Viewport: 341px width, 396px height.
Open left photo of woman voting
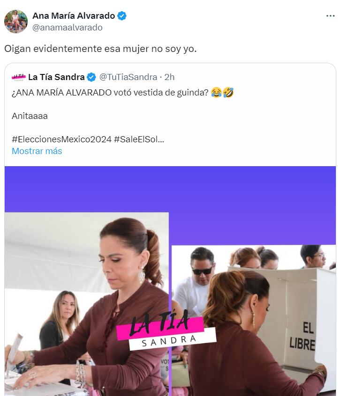[87, 304]
